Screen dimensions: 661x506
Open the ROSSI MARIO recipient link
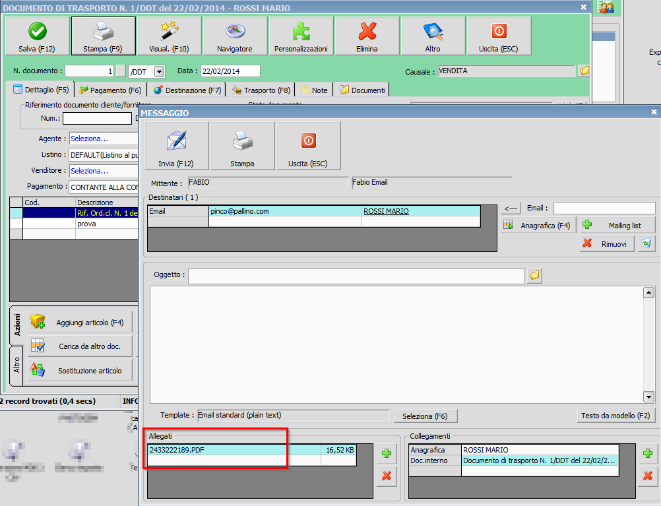pyautogui.click(x=386, y=211)
